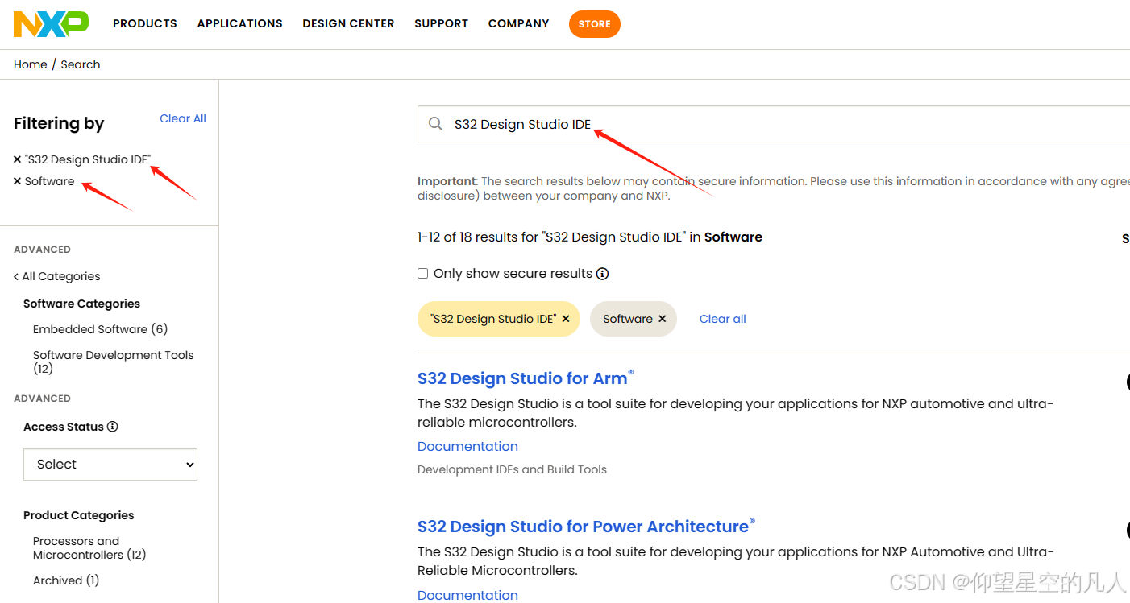Go to Home breadcrumb
The height and width of the screenshot is (603, 1130).
[31, 64]
